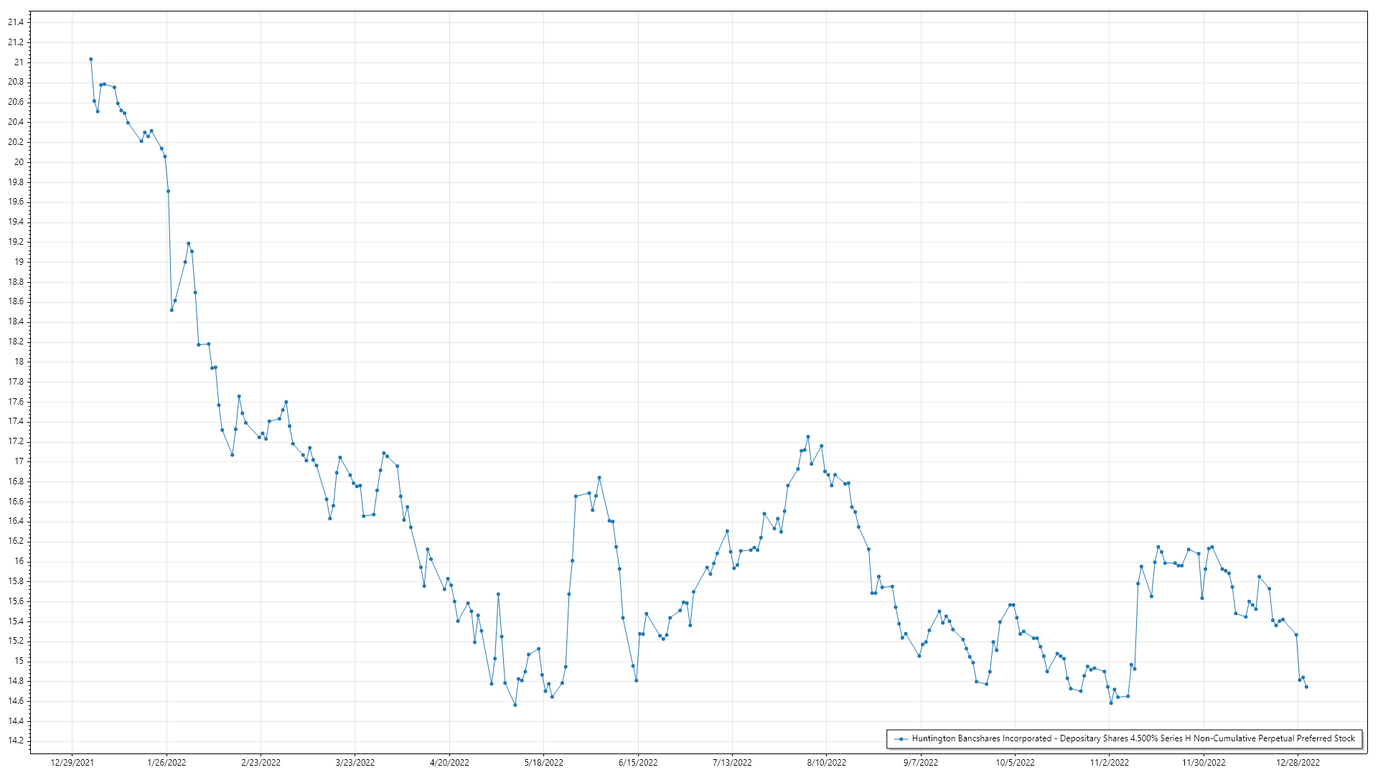Click the 11/2/2022 x-axis date label
This screenshot has height=775, width=1378.
click(x=1109, y=763)
